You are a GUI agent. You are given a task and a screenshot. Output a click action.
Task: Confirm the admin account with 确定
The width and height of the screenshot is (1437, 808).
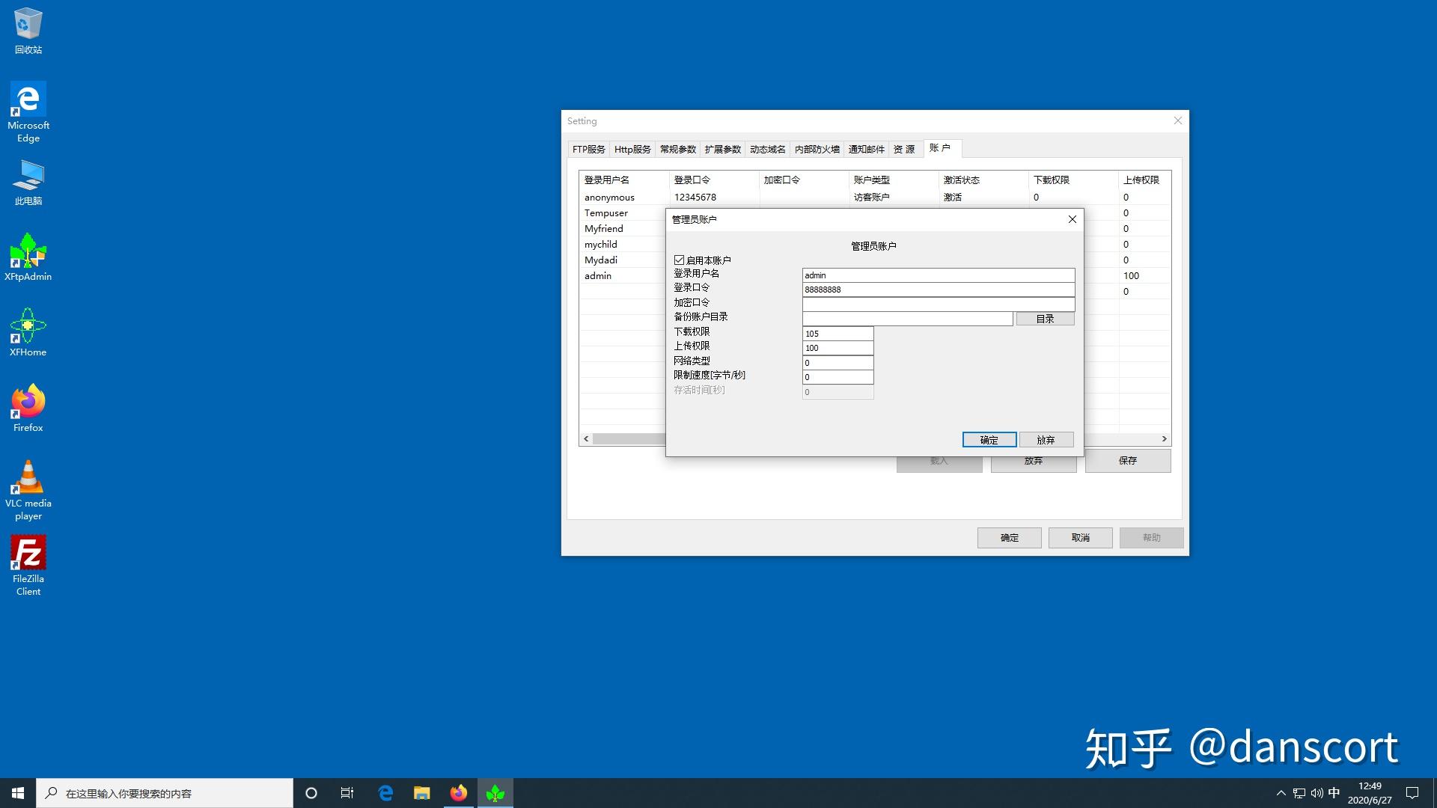[x=989, y=440]
